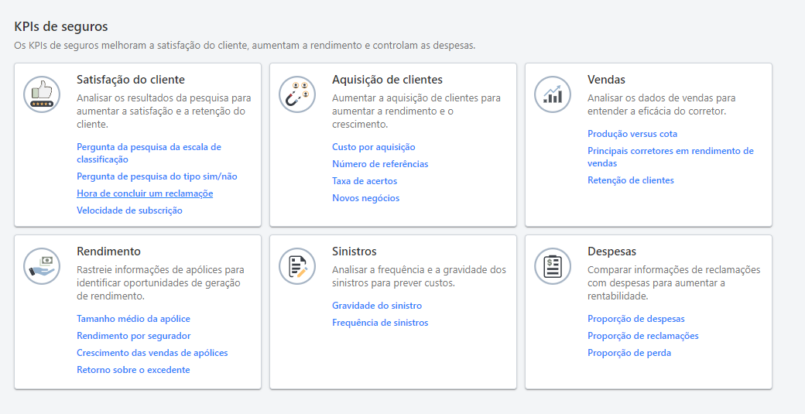The width and height of the screenshot is (805, 414).
Task: Click the Aquisição de clientes magnet icon
Action: 297,94
